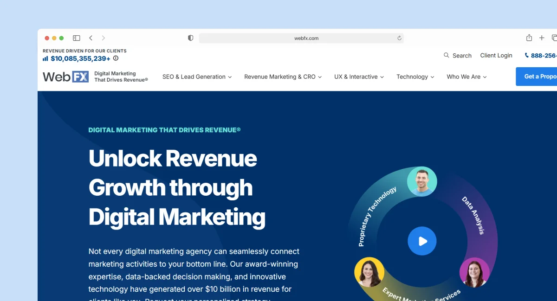
Task: Open the share icon in Safari toolbar
Action: coord(529,38)
